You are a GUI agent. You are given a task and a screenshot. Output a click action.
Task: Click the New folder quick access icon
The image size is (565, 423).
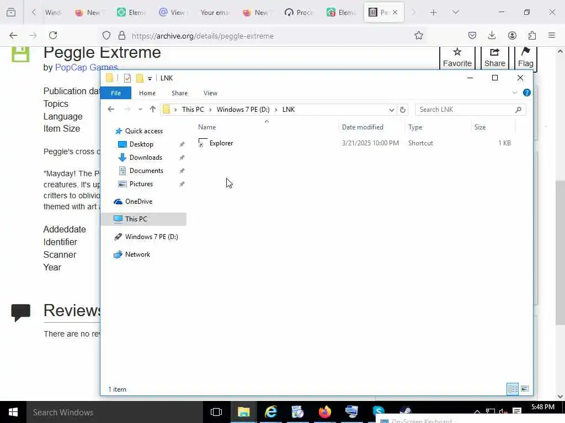[140, 78]
